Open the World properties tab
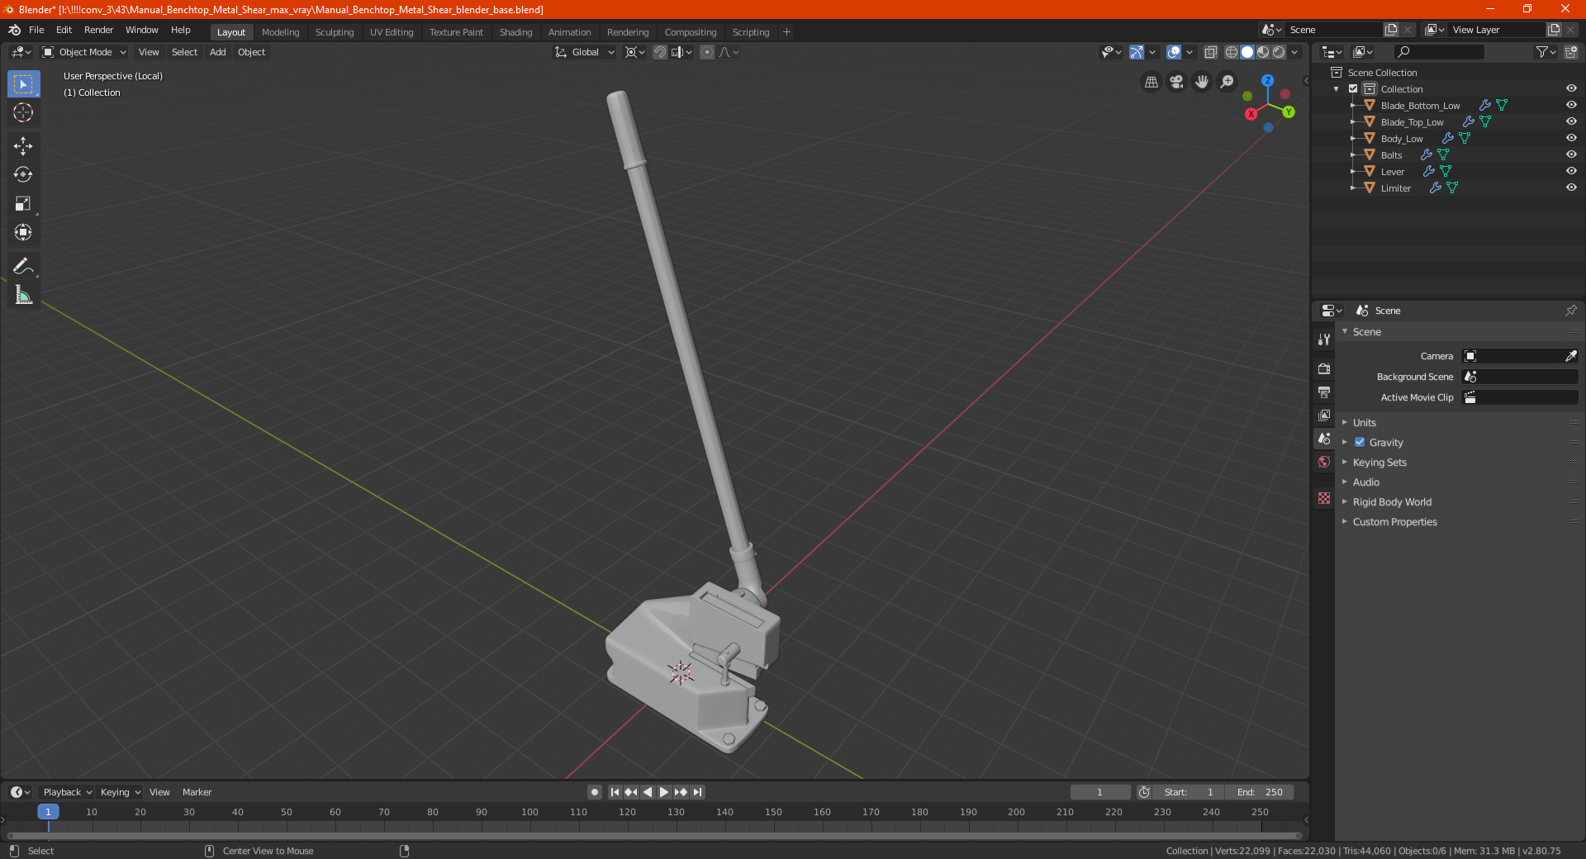This screenshot has height=859, width=1586. (x=1324, y=462)
